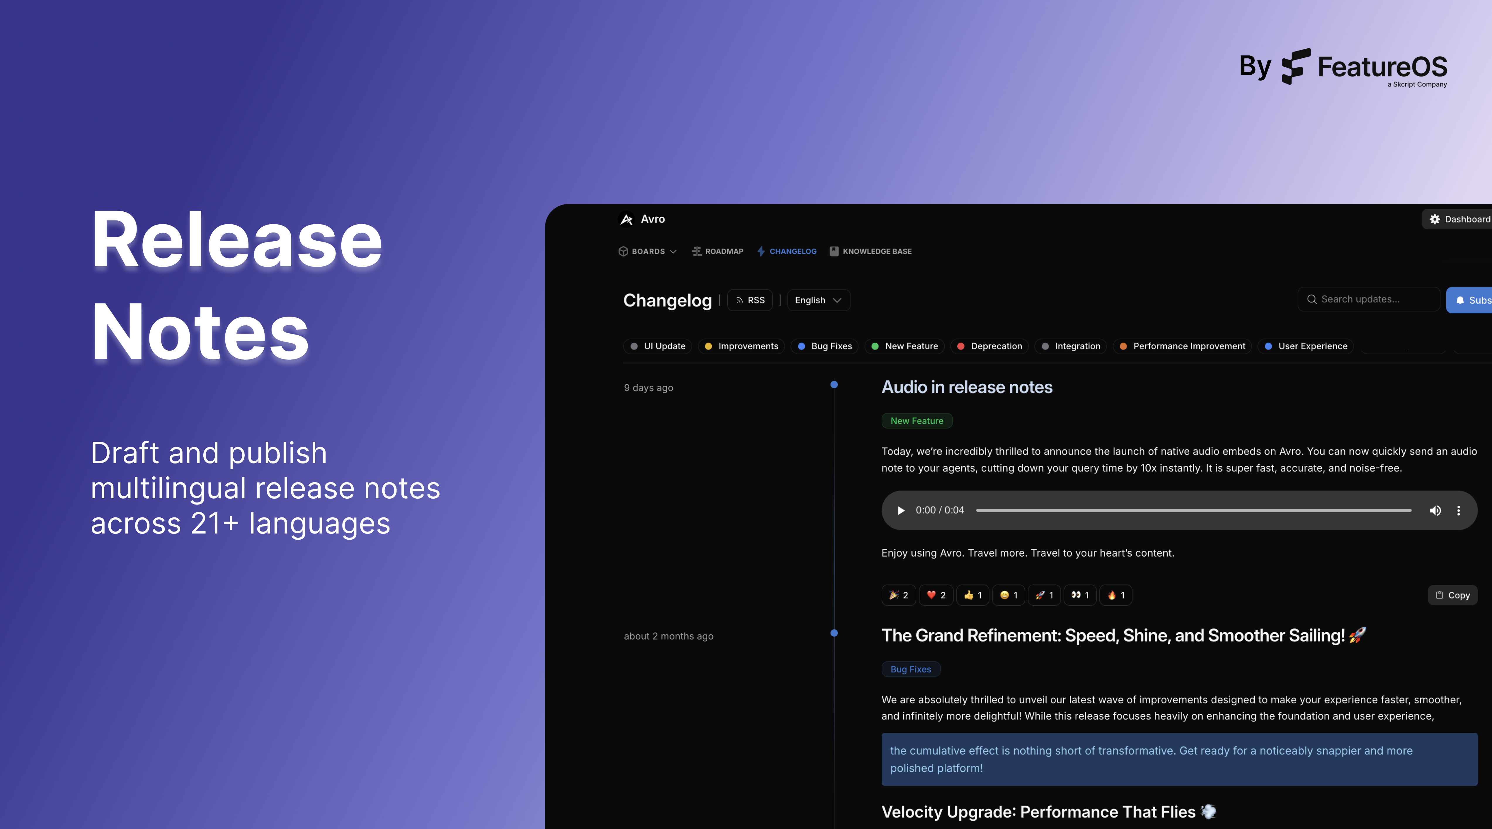React with the rocket emoji
Viewport: 1492px width, 829px height.
(x=1044, y=595)
